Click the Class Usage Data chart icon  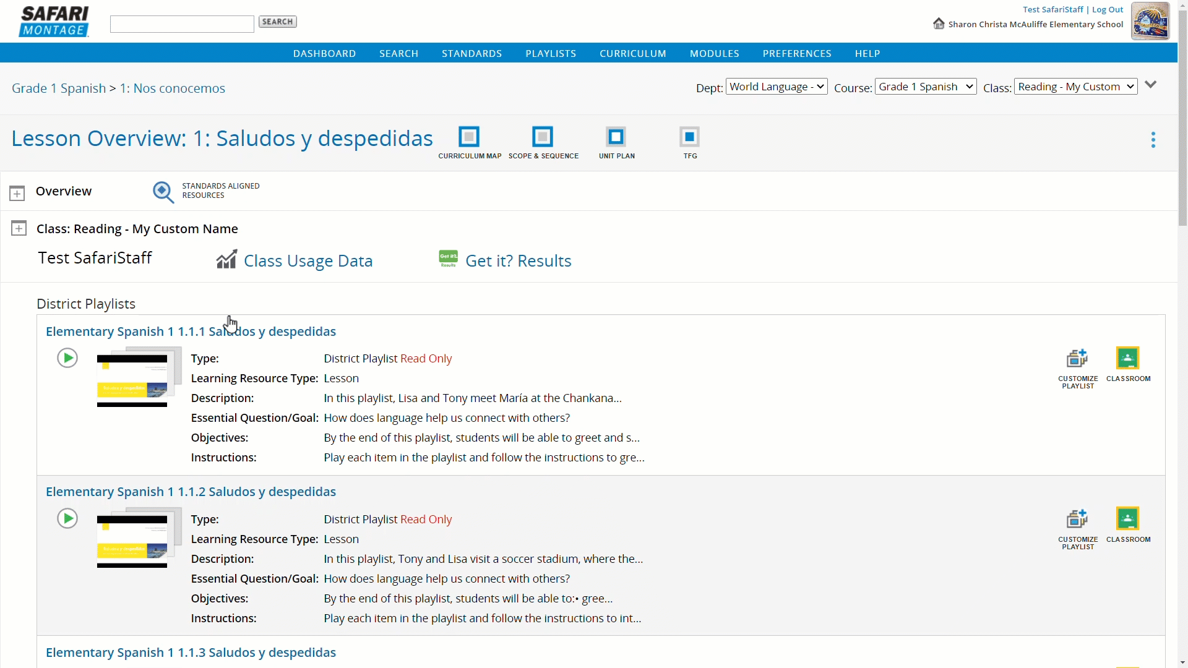click(226, 259)
